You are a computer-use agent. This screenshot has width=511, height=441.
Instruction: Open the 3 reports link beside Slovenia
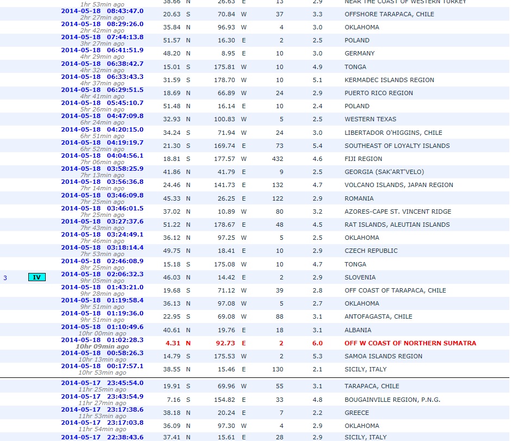coord(5,278)
